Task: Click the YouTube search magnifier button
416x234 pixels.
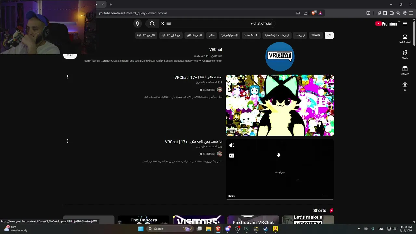Action: tap(152, 23)
